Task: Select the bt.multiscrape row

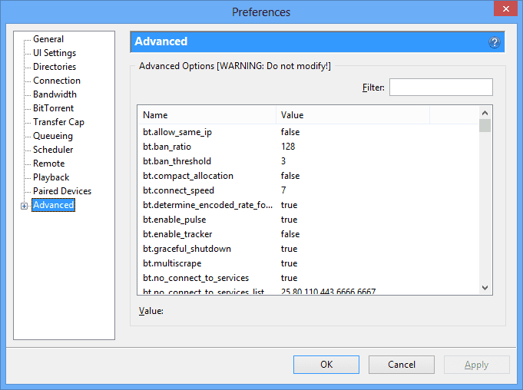Action: (x=308, y=263)
